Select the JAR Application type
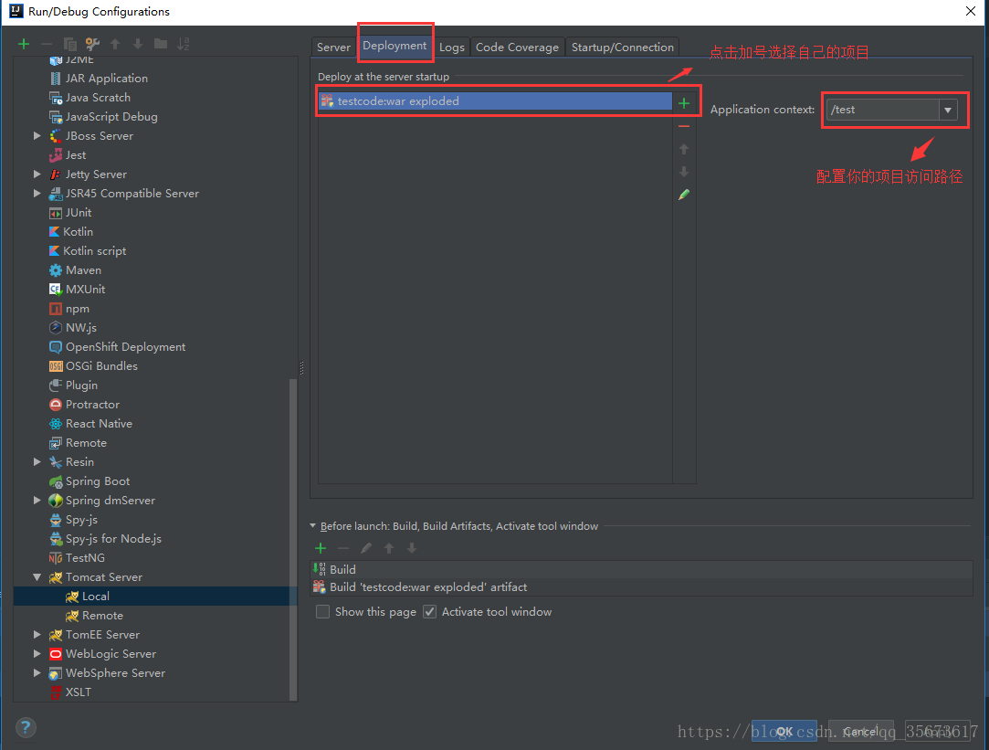 (x=98, y=79)
